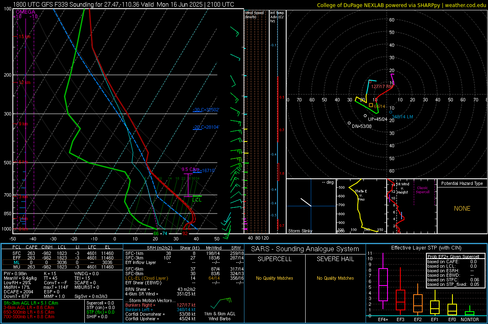Click the based on STPC: 0.06 line
Screen dimensions: 488x324
point(453,280)
